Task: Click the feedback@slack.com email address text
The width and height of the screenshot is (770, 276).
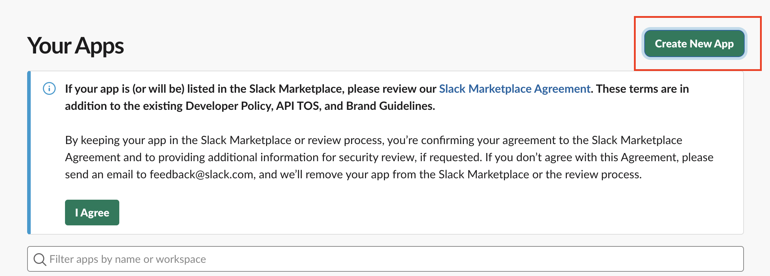Action: [x=201, y=174]
